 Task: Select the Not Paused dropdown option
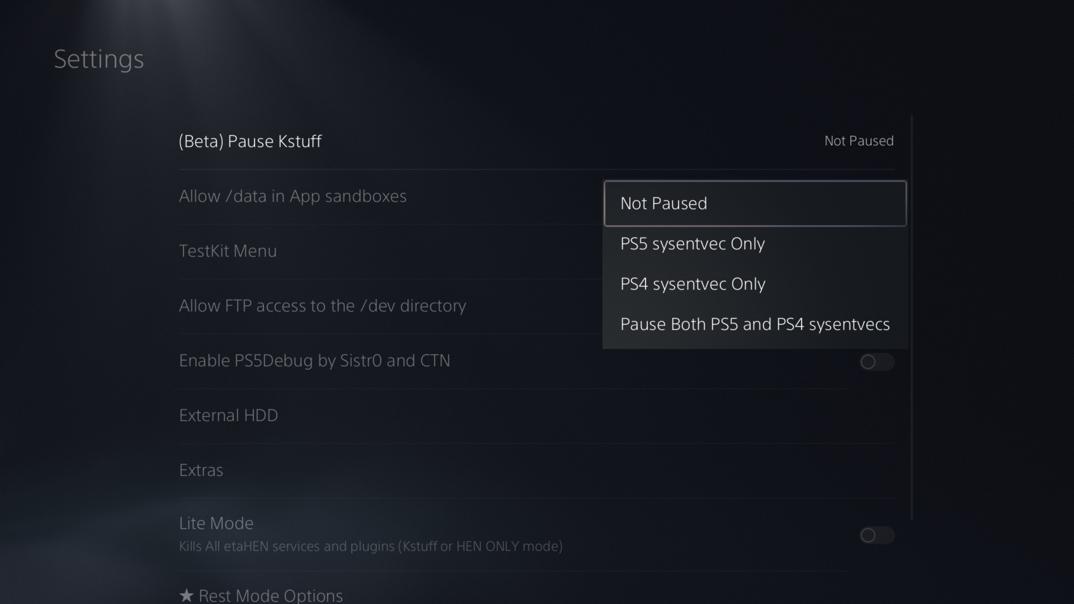coord(755,203)
